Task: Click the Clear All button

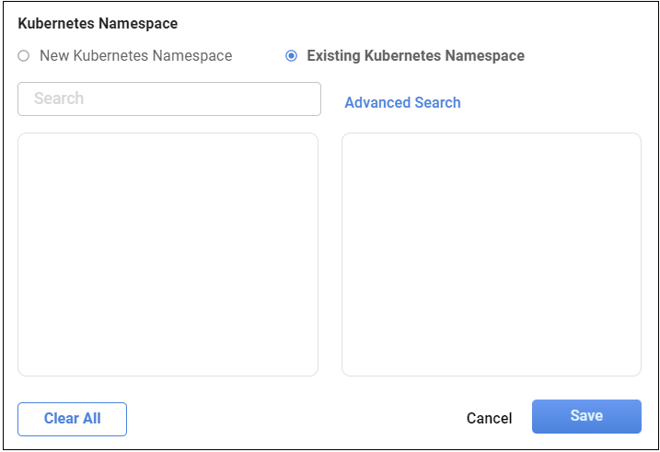Action: coord(72,419)
